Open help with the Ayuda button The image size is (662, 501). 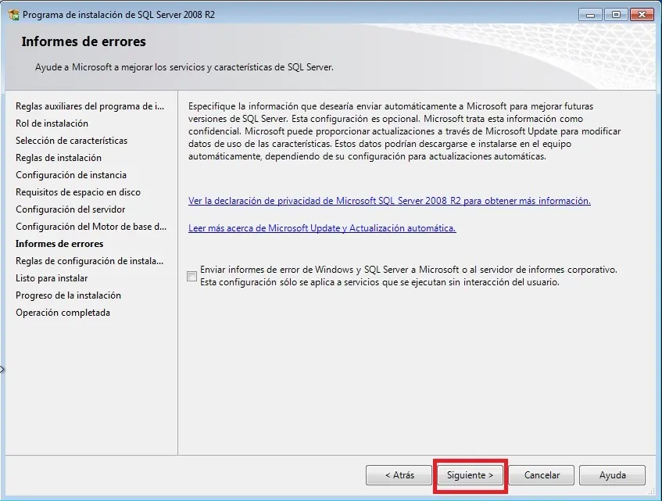coord(612,475)
